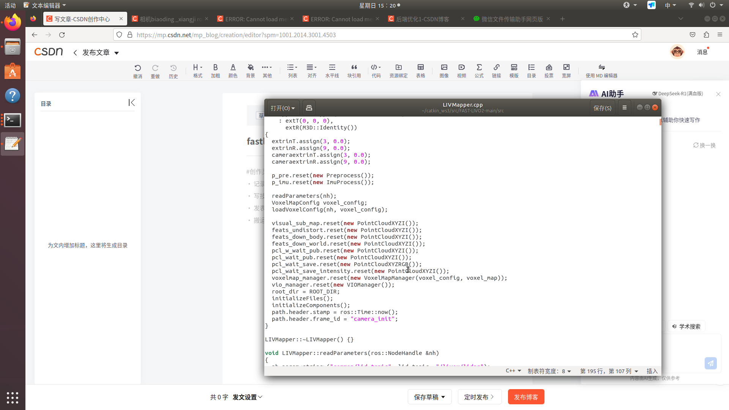The image size is (729, 410).
Task: Open the 打开(O) dropdown in gedit
Action: tap(283, 108)
